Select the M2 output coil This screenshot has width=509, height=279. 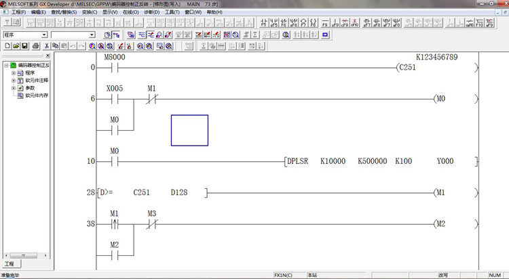point(456,224)
